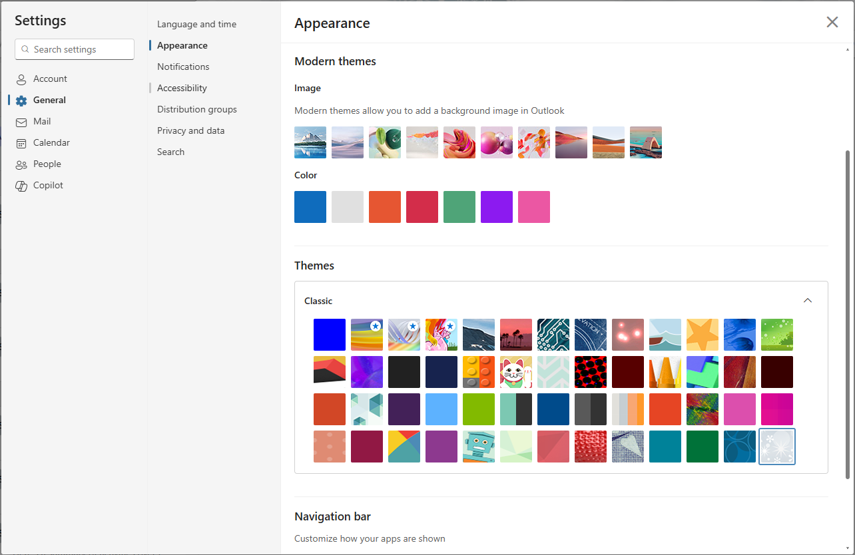Go to Notifications settings
Image resolution: width=855 pixels, height=555 pixels.
click(x=183, y=67)
